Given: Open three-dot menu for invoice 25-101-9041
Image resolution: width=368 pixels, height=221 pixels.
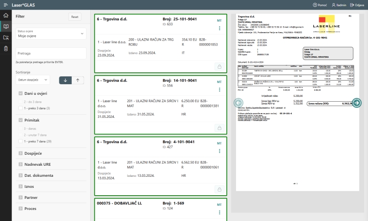Looking at the screenshot, I should (x=219, y=28).
